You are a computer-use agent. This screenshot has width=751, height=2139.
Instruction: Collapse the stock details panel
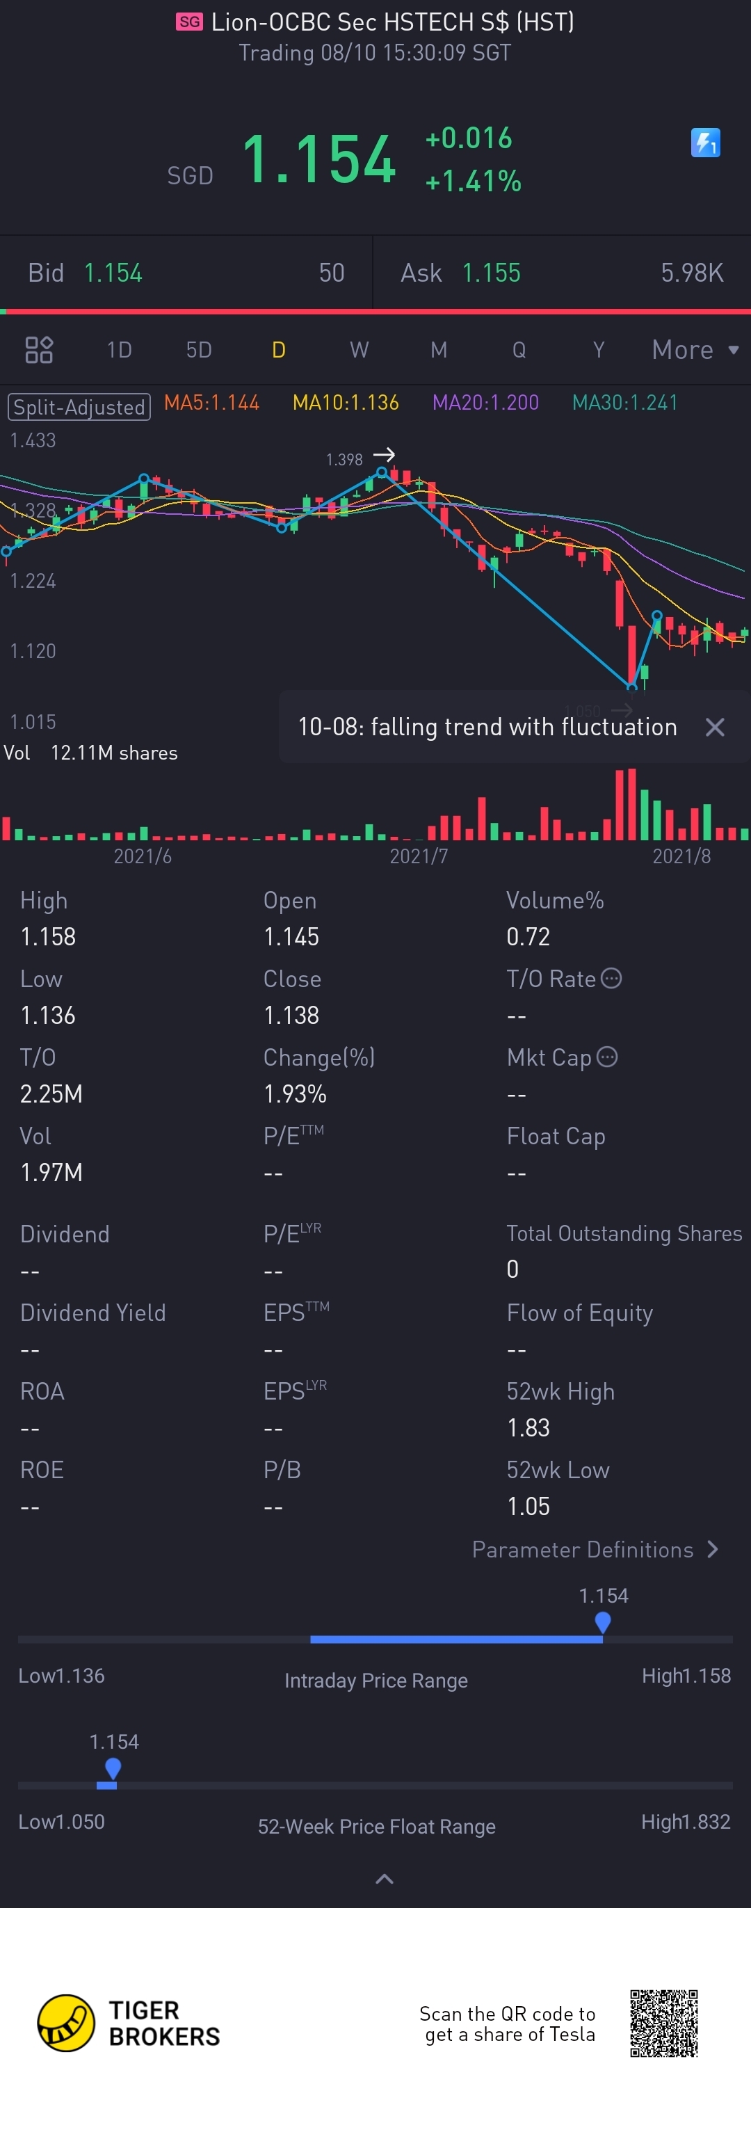click(x=385, y=1879)
